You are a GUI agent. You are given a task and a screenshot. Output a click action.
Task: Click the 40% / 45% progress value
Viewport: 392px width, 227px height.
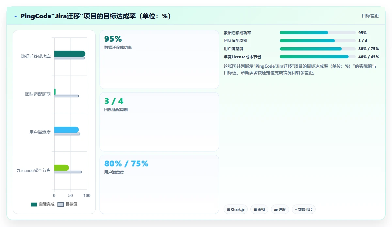click(x=368, y=57)
